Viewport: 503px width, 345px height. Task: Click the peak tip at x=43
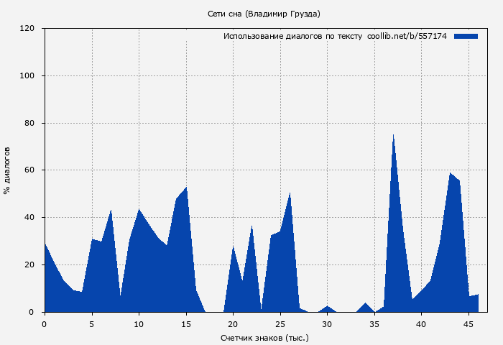[x=451, y=174]
